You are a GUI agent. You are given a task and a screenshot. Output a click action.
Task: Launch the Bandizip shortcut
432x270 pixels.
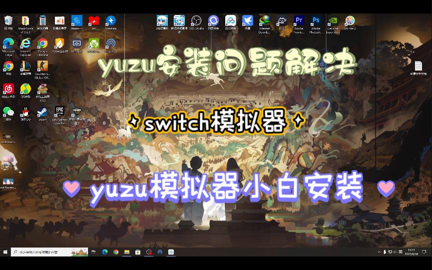(x=111, y=20)
